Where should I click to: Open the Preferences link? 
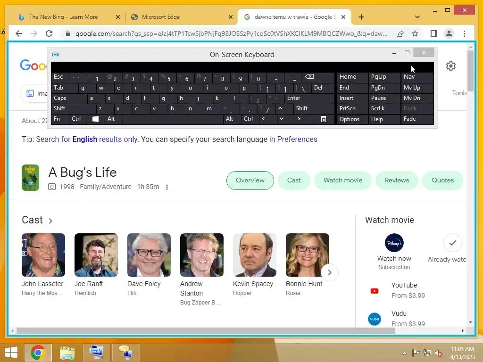pyautogui.click(x=297, y=140)
